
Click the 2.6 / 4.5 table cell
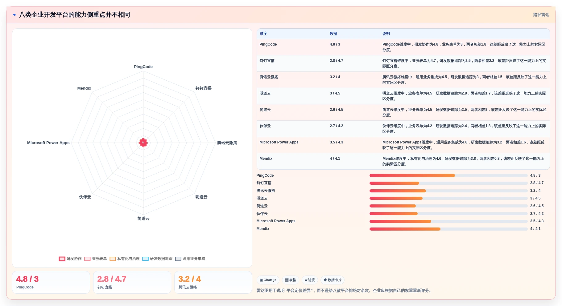click(337, 110)
